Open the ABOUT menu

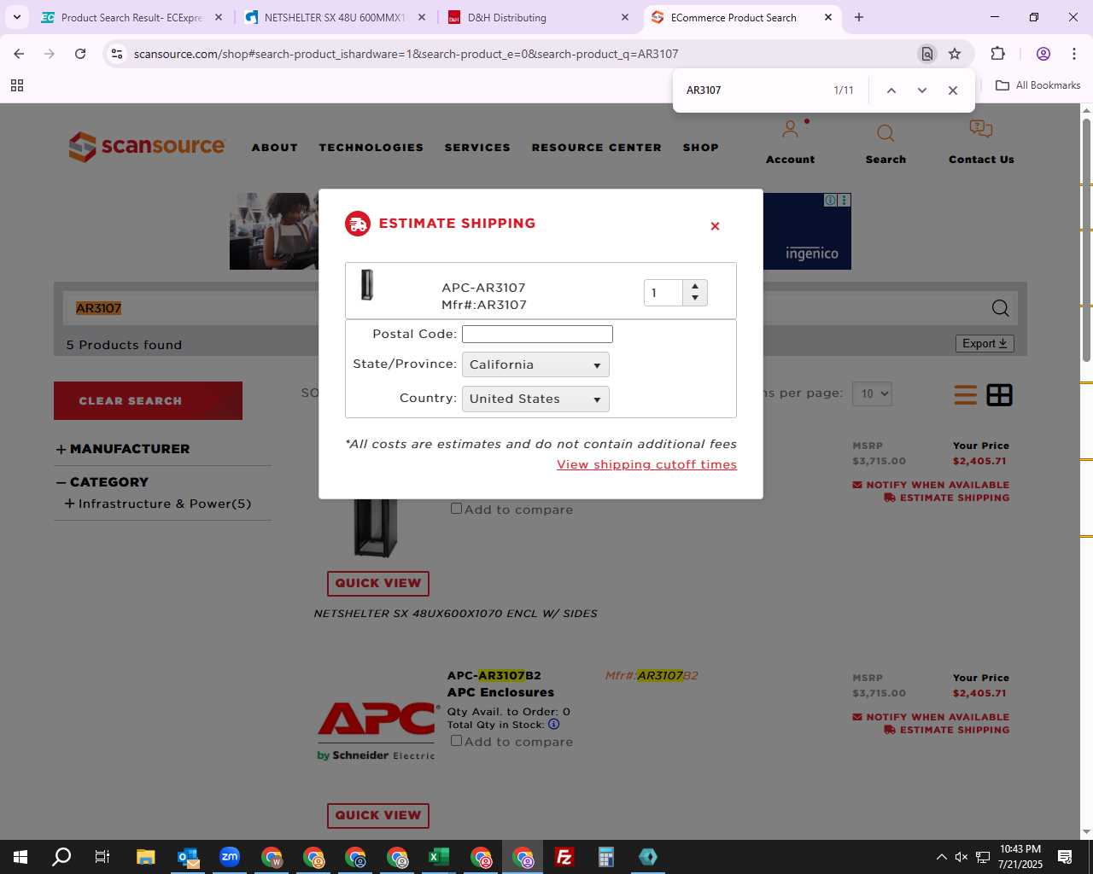pos(275,148)
